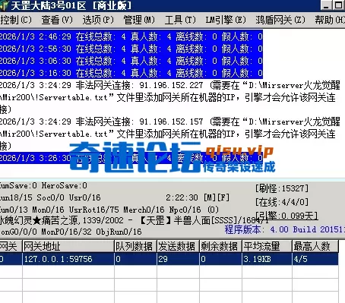Viewport: 345px width, 303px height.
Task: Click the 网关地址 column header
Action: (68, 246)
